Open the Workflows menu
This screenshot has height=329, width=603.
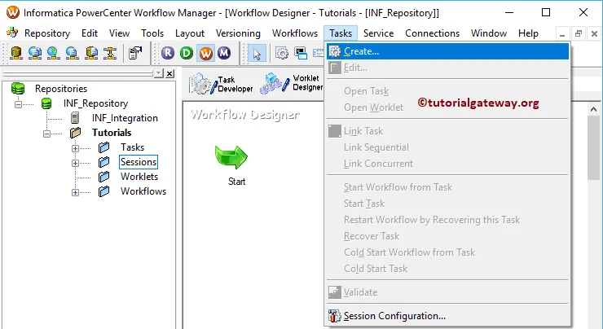tap(295, 33)
